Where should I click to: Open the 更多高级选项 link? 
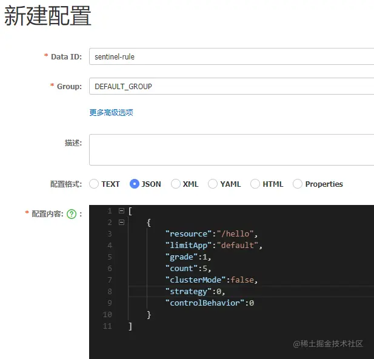tap(111, 112)
